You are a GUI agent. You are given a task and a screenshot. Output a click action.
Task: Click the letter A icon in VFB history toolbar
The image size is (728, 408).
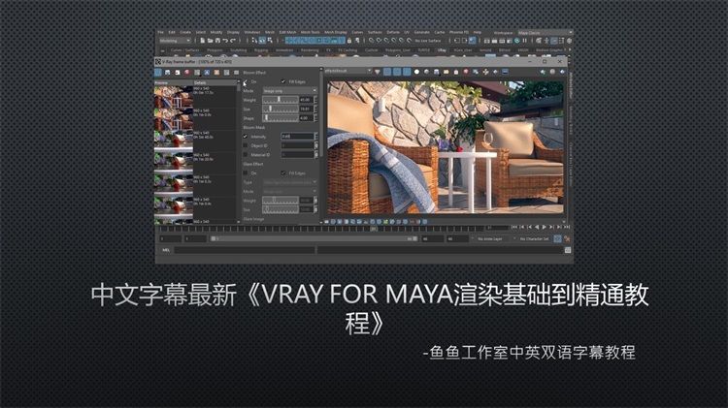207,73
